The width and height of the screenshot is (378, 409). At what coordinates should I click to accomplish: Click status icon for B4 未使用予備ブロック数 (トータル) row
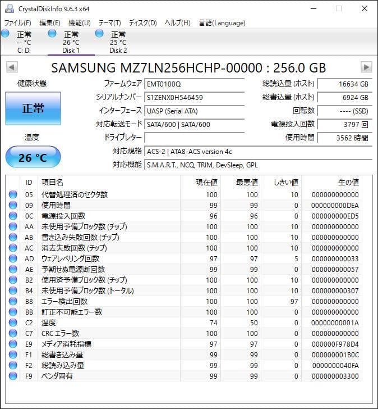[13, 290]
